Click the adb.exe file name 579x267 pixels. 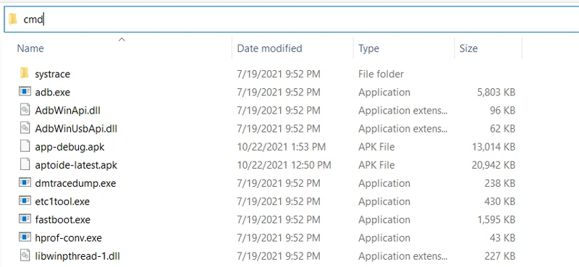click(52, 92)
